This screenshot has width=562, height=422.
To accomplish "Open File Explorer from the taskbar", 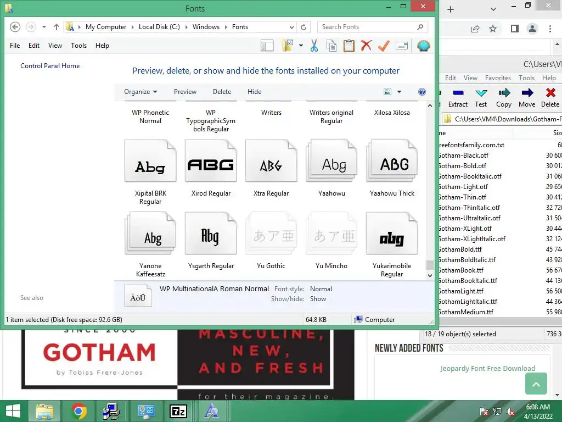I will click(x=44, y=411).
